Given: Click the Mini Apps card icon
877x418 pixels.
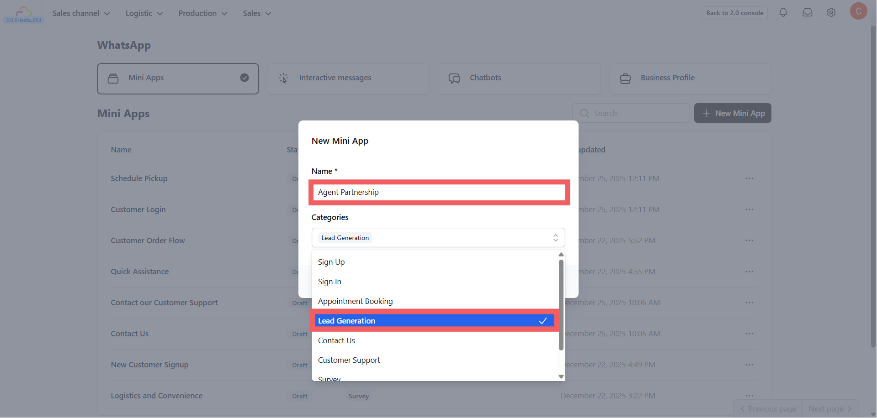Looking at the screenshot, I should 113,78.
